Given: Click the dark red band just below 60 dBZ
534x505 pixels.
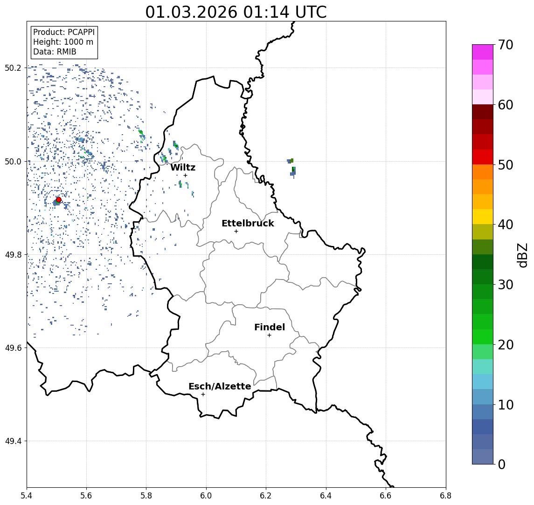Looking at the screenshot, I should 483,112.
